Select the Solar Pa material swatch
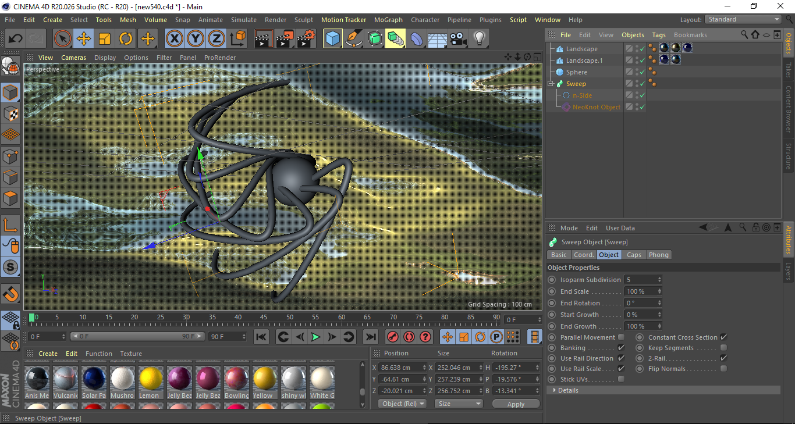 coord(94,382)
